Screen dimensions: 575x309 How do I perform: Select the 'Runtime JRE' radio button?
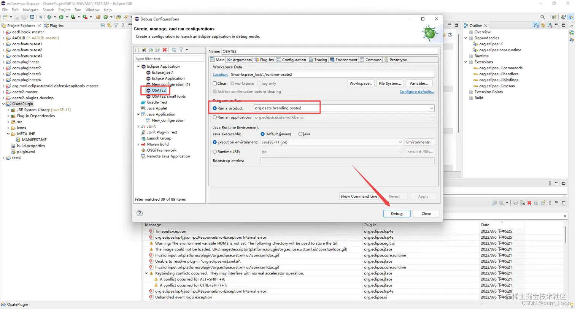[x=215, y=152]
